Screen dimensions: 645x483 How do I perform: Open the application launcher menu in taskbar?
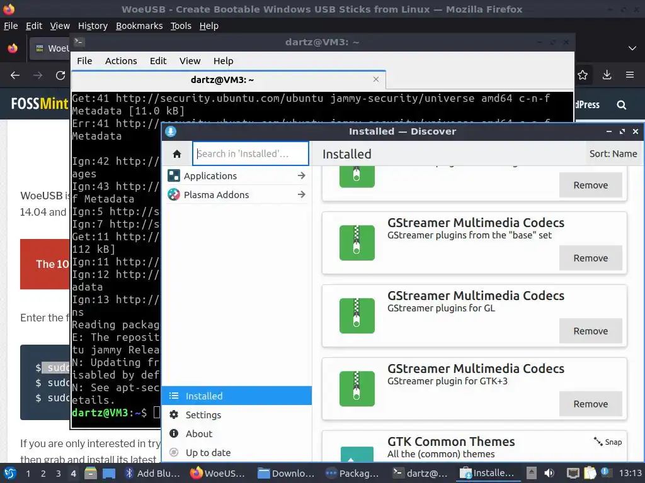[x=10, y=473]
